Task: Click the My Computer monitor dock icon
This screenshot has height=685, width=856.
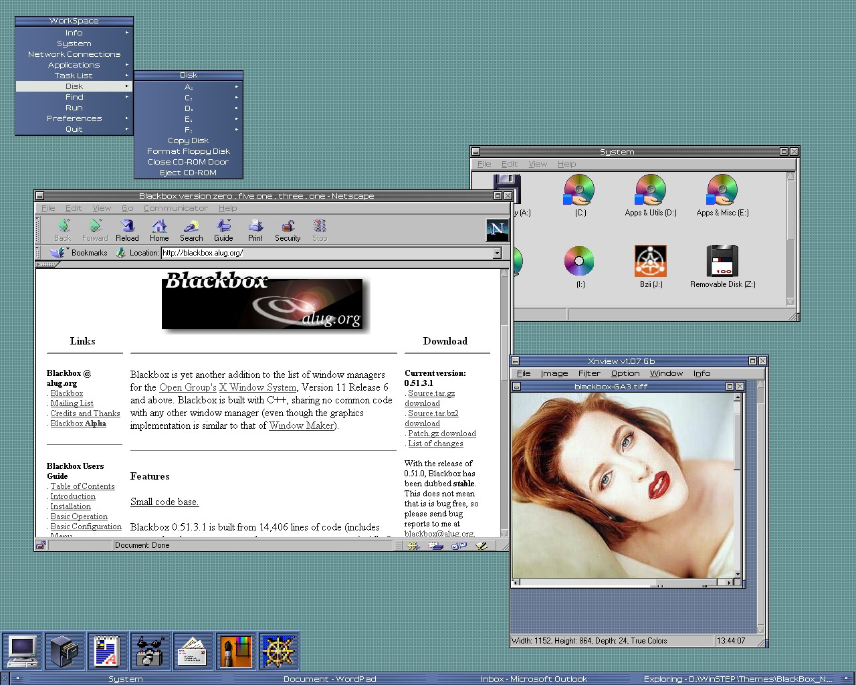Action: point(21,651)
